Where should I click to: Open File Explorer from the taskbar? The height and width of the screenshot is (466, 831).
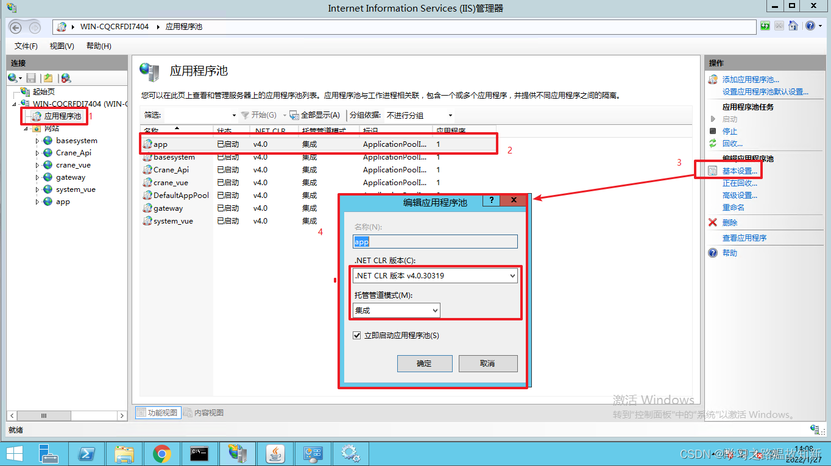pyautogui.click(x=124, y=453)
